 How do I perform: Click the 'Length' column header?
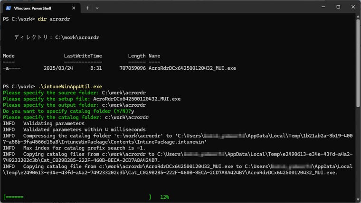point(137,56)
